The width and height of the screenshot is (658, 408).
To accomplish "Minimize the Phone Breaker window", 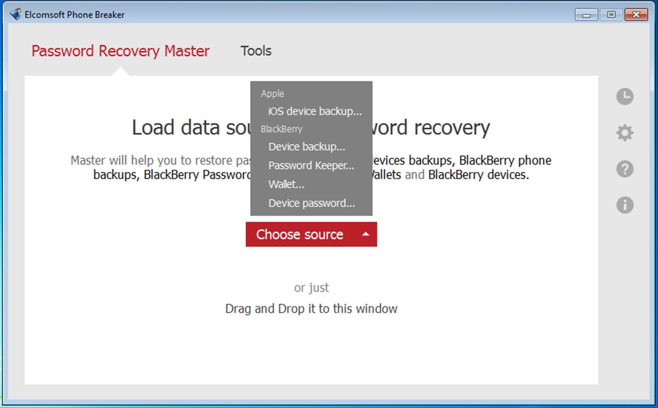I will pos(586,15).
